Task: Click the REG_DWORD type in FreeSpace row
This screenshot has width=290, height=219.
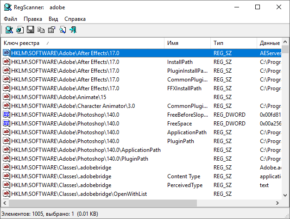Action: tap(229, 124)
